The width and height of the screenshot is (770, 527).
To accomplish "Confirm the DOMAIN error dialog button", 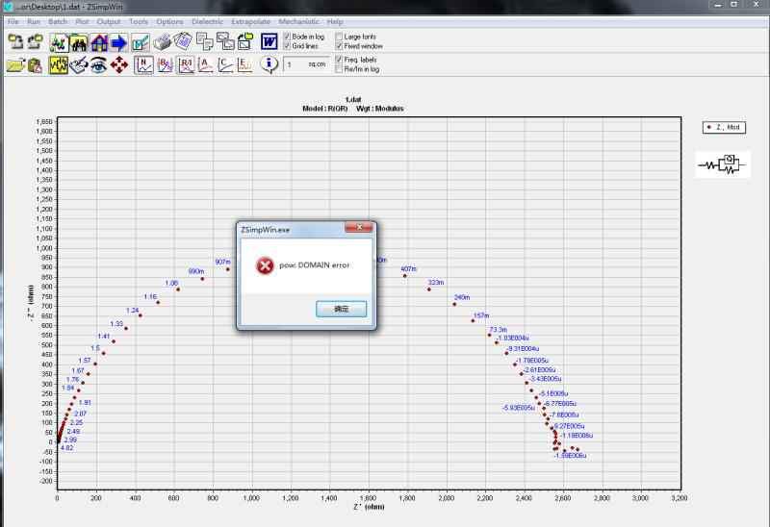I will [x=342, y=309].
